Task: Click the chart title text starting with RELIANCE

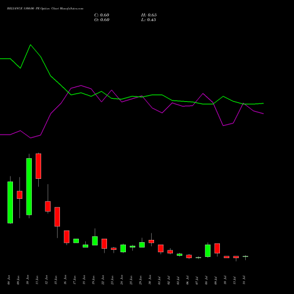Action: pos(45,9)
